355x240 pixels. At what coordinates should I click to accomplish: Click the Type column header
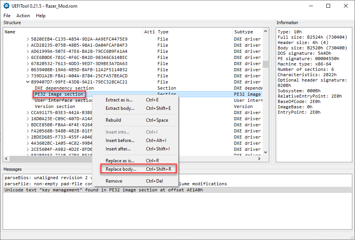pos(194,32)
